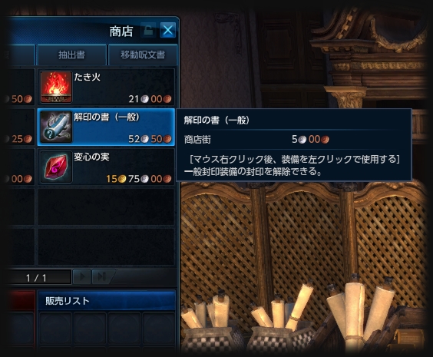Select the たき火 item name row
Viewport: 433px width, 357px height.
[106, 87]
